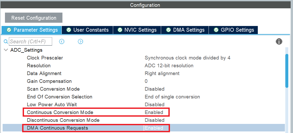Click the Reset Configuration button
This screenshot has height=133, width=293.
[x=34, y=18]
